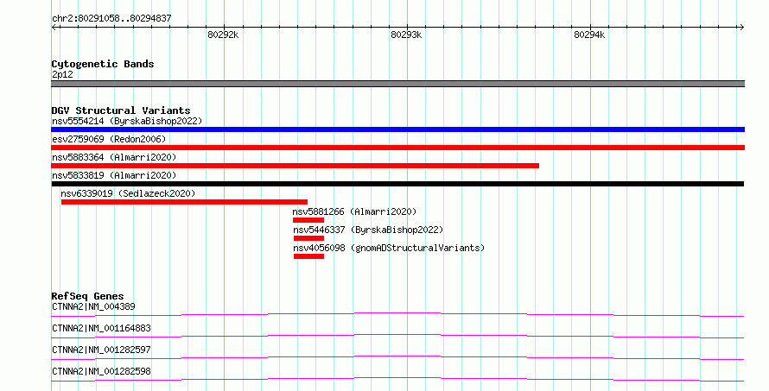Open the CTNNA2|NM_004389 gene label
The image size is (769, 391).
(93, 306)
